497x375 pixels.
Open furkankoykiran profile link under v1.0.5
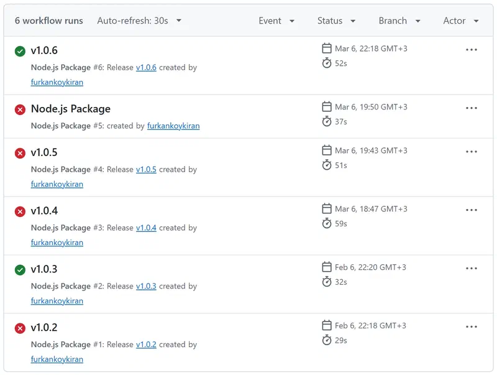(57, 184)
